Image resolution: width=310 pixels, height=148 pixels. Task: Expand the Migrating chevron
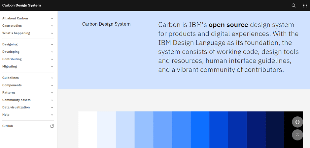pos(52,67)
